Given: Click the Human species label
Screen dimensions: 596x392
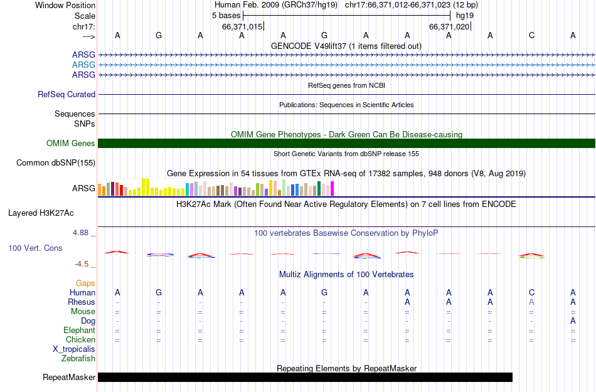Looking at the screenshot, I should coord(82,292).
